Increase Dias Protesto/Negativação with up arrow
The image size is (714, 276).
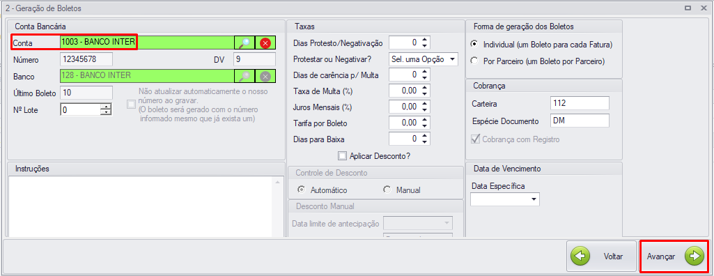pos(425,40)
